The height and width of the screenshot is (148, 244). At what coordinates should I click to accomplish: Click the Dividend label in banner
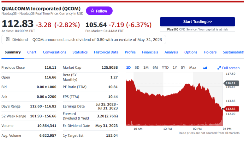(x=20, y=40)
